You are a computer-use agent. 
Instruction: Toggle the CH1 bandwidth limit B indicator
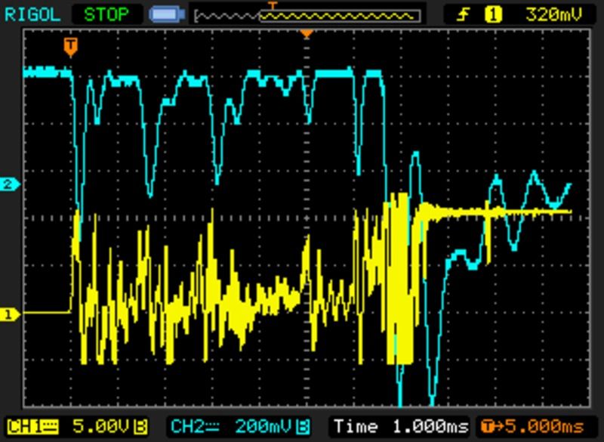(141, 426)
